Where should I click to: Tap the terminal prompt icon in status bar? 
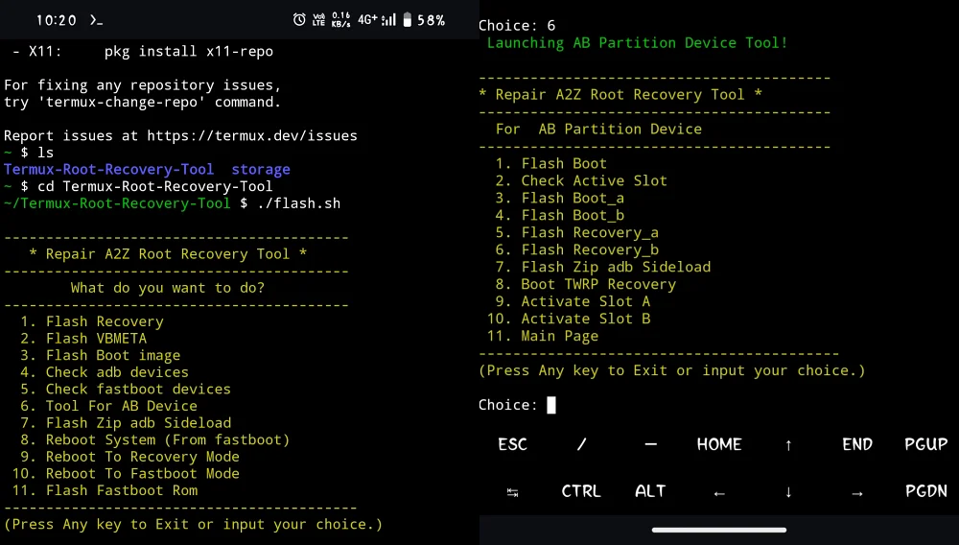[96, 20]
